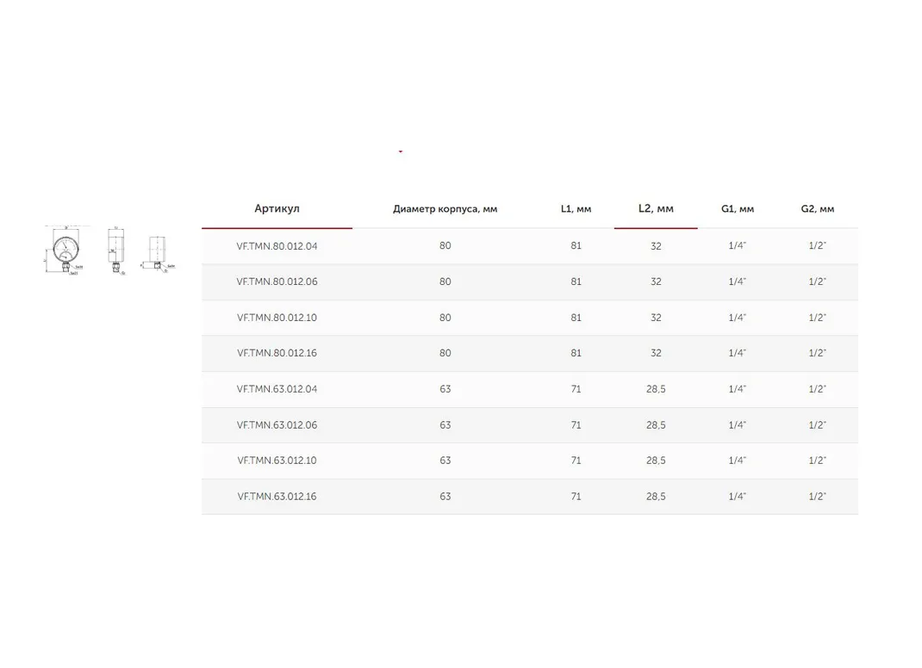
Task: Open article VF.TMN.80.012.04
Action: pos(277,246)
